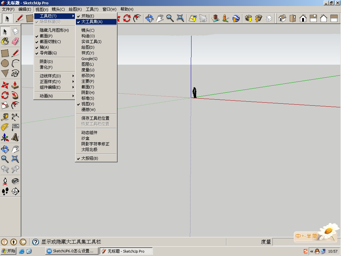Select the Rotate tool in left toolbar

pyautogui.click(x=5, y=95)
